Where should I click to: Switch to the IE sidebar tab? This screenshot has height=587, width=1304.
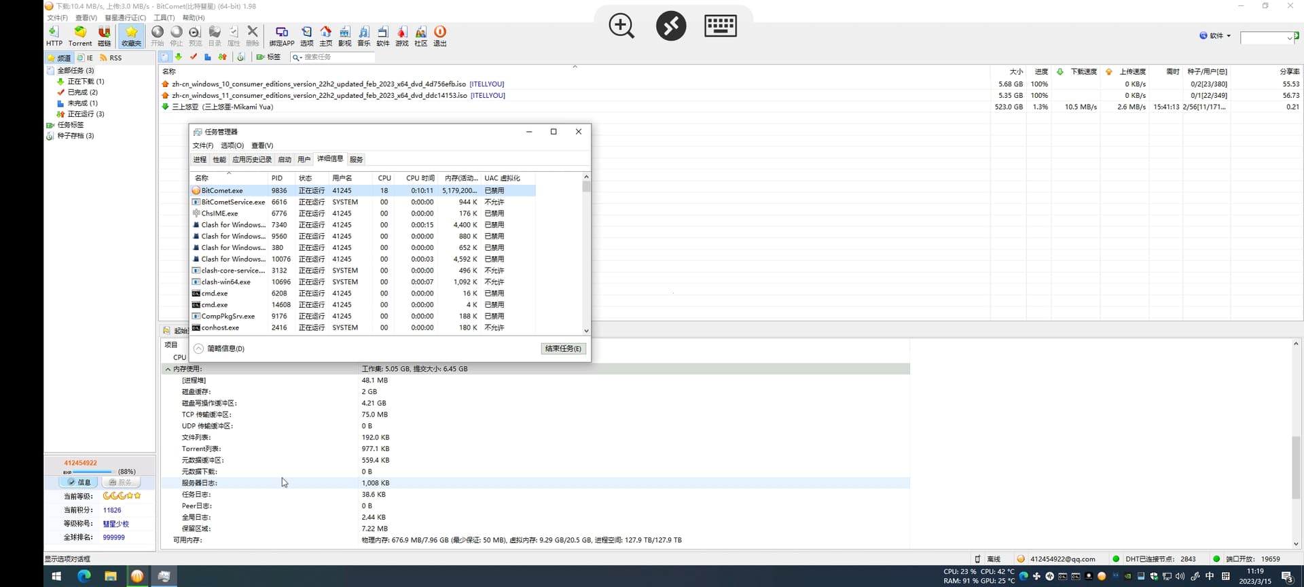click(x=86, y=58)
